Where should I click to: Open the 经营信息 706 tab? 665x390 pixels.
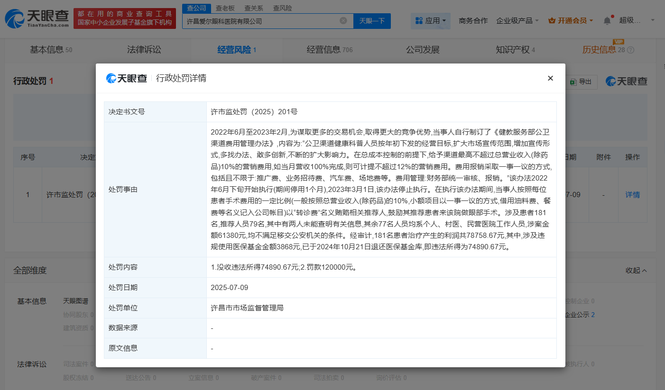(x=330, y=50)
